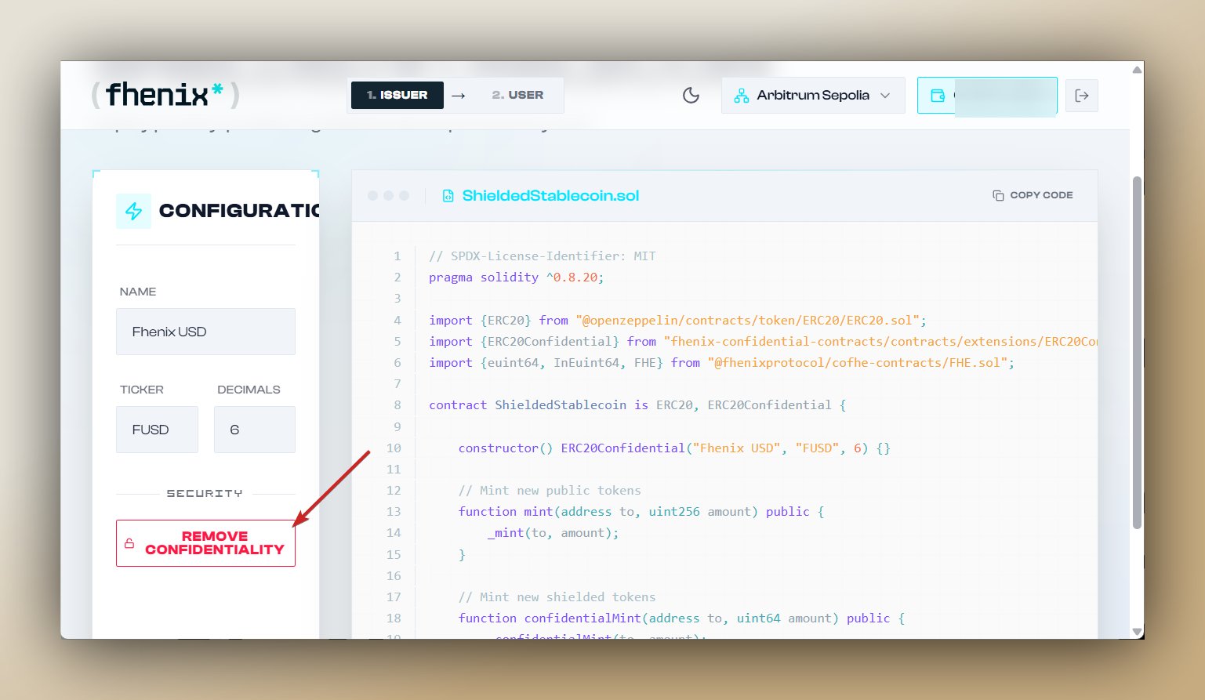Edit the Name field Fhenix USD
Screen dimensions: 1205x700
point(205,332)
